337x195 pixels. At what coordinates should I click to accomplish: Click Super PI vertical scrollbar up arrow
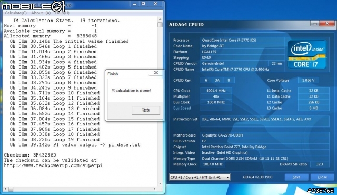[160, 19]
